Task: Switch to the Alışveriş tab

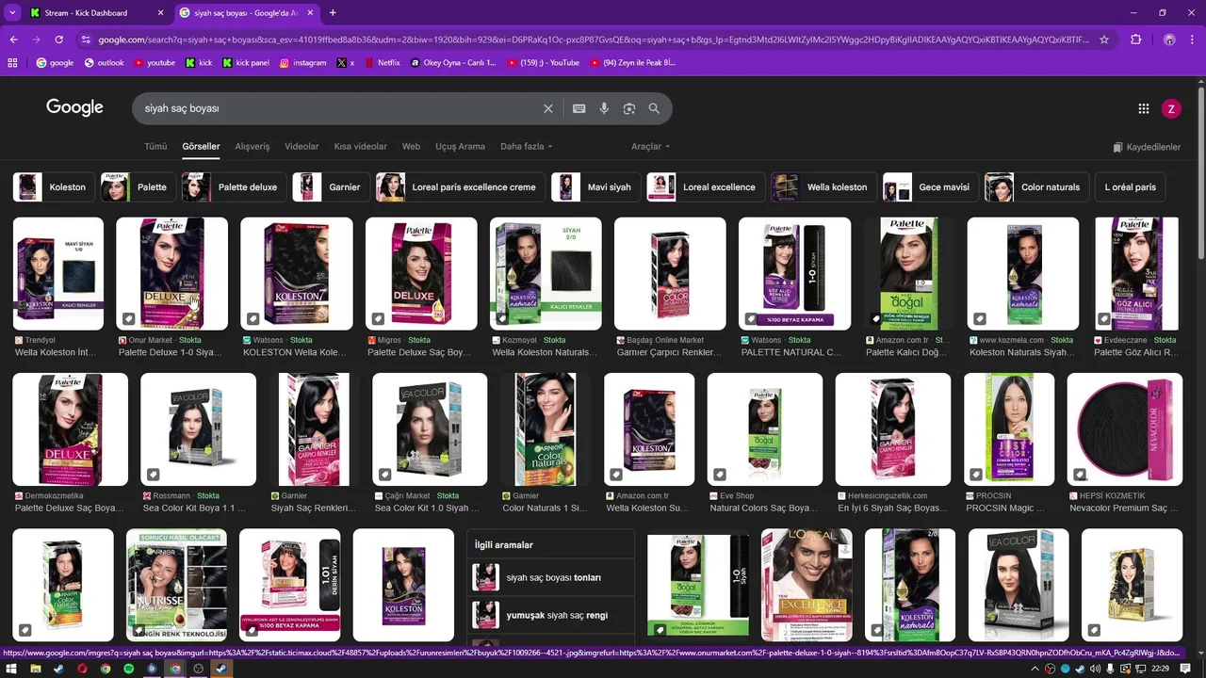Action: point(253,147)
